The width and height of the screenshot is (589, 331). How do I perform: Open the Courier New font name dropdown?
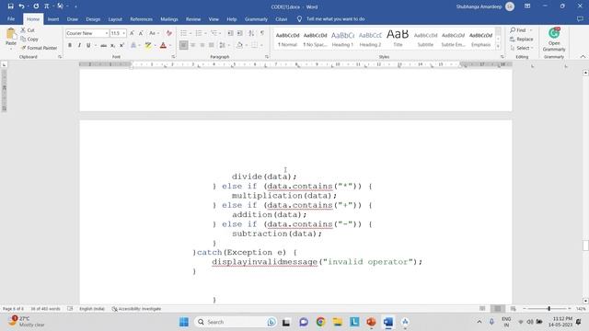coord(107,33)
